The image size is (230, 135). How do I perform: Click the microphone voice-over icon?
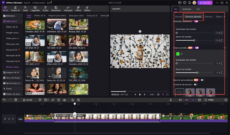click(x=171, y=100)
